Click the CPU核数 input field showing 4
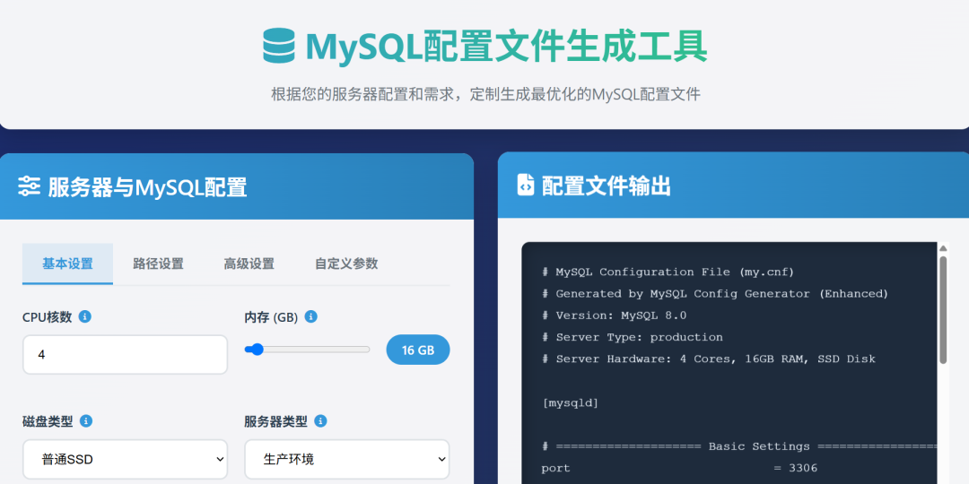This screenshot has height=484, width=969. 125,354
